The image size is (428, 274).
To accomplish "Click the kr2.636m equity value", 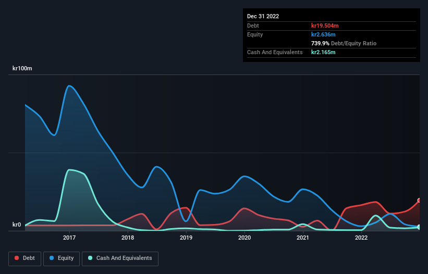I will pyautogui.click(x=323, y=34).
